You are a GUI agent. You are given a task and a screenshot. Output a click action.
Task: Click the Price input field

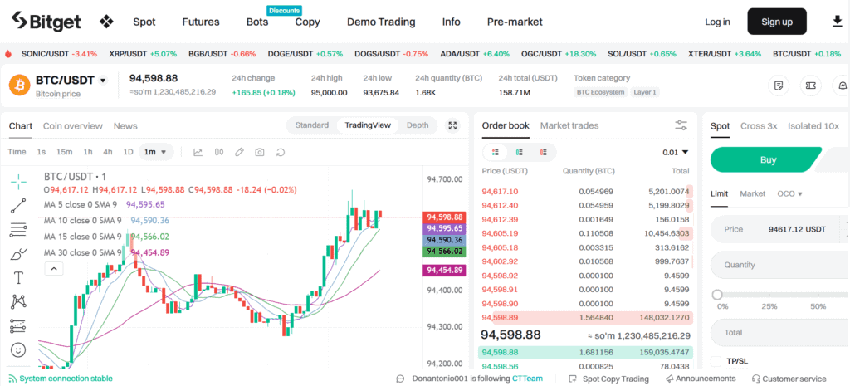[779, 229]
